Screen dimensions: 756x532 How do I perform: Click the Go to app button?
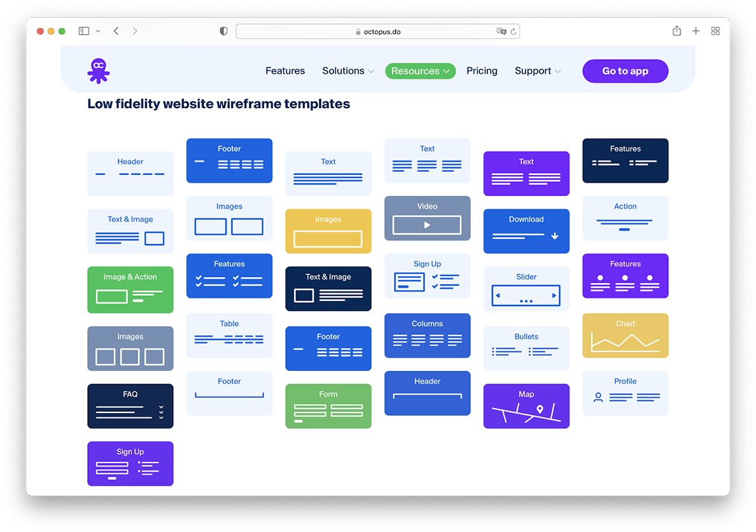coord(626,71)
